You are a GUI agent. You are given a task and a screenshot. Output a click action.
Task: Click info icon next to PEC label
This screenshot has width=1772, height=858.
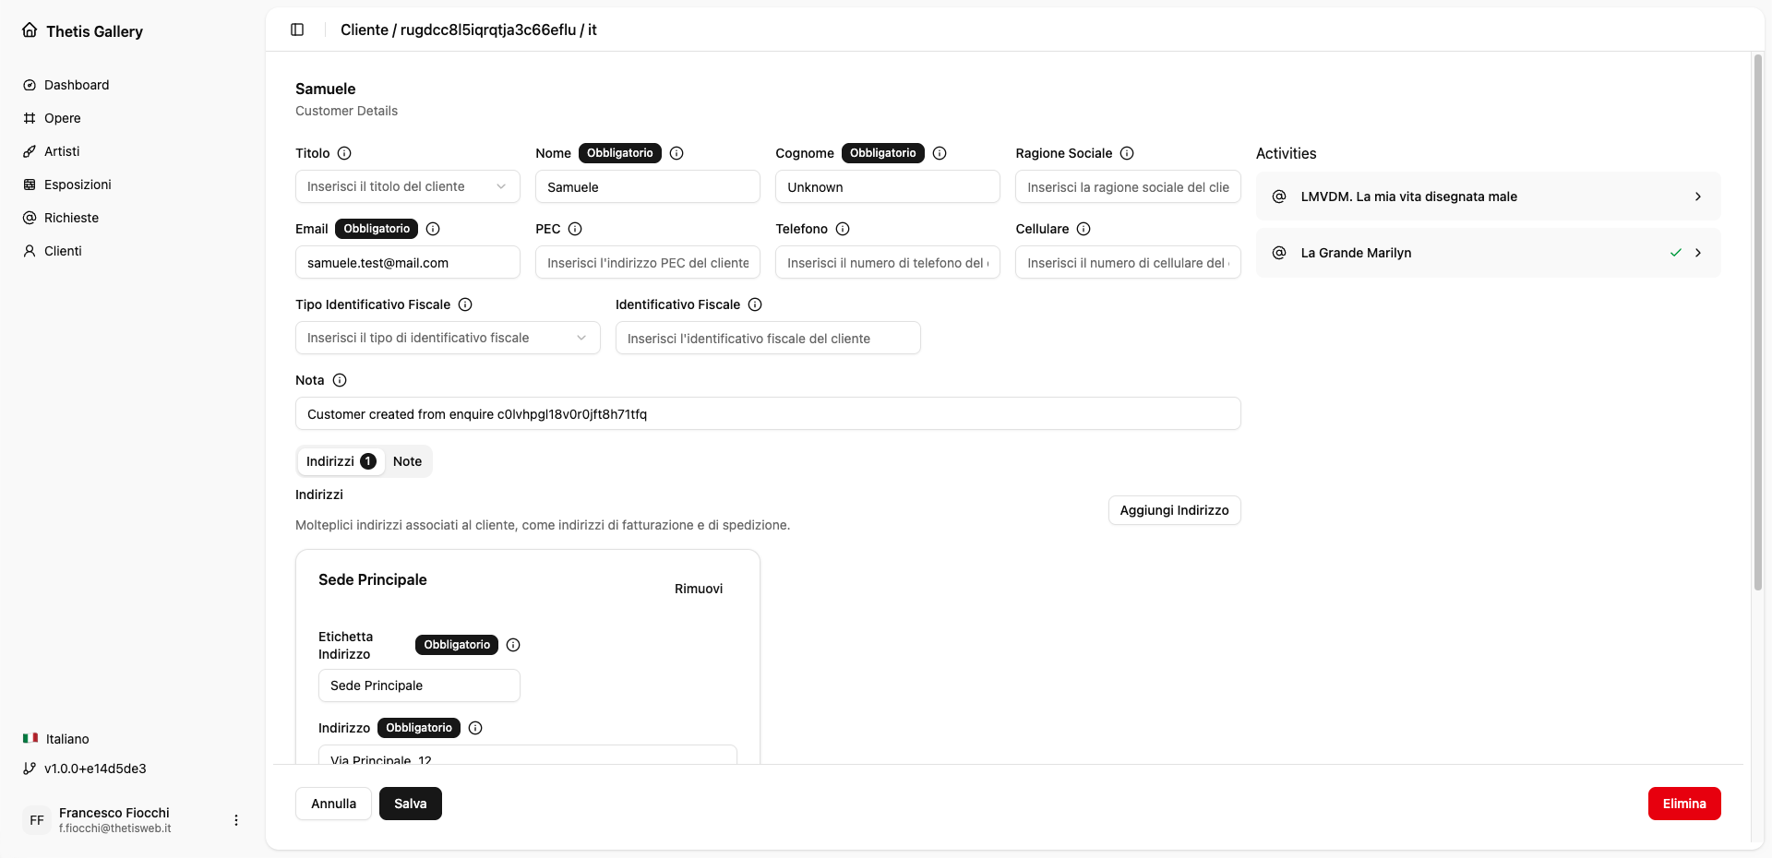click(x=575, y=229)
